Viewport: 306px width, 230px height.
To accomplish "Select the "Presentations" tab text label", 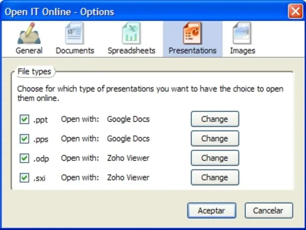I will pos(192,51).
